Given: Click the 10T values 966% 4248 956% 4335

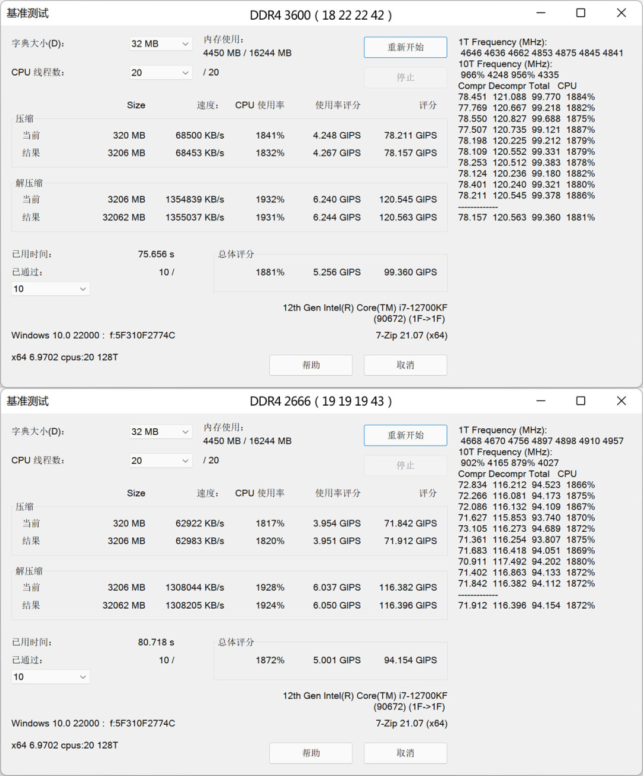Looking at the screenshot, I should tap(510, 75).
